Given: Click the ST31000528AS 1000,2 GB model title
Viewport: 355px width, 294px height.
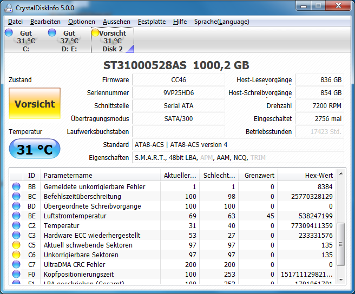Looking at the screenshot, I should (x=176, y=65).
